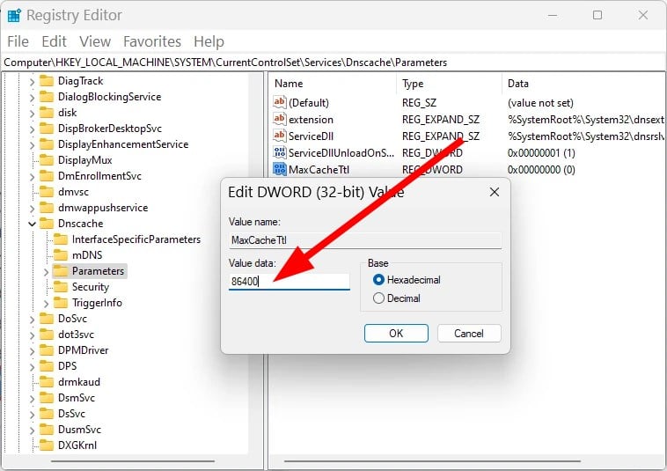
Task: Select the Security folder icon
Action: point(61,287)
